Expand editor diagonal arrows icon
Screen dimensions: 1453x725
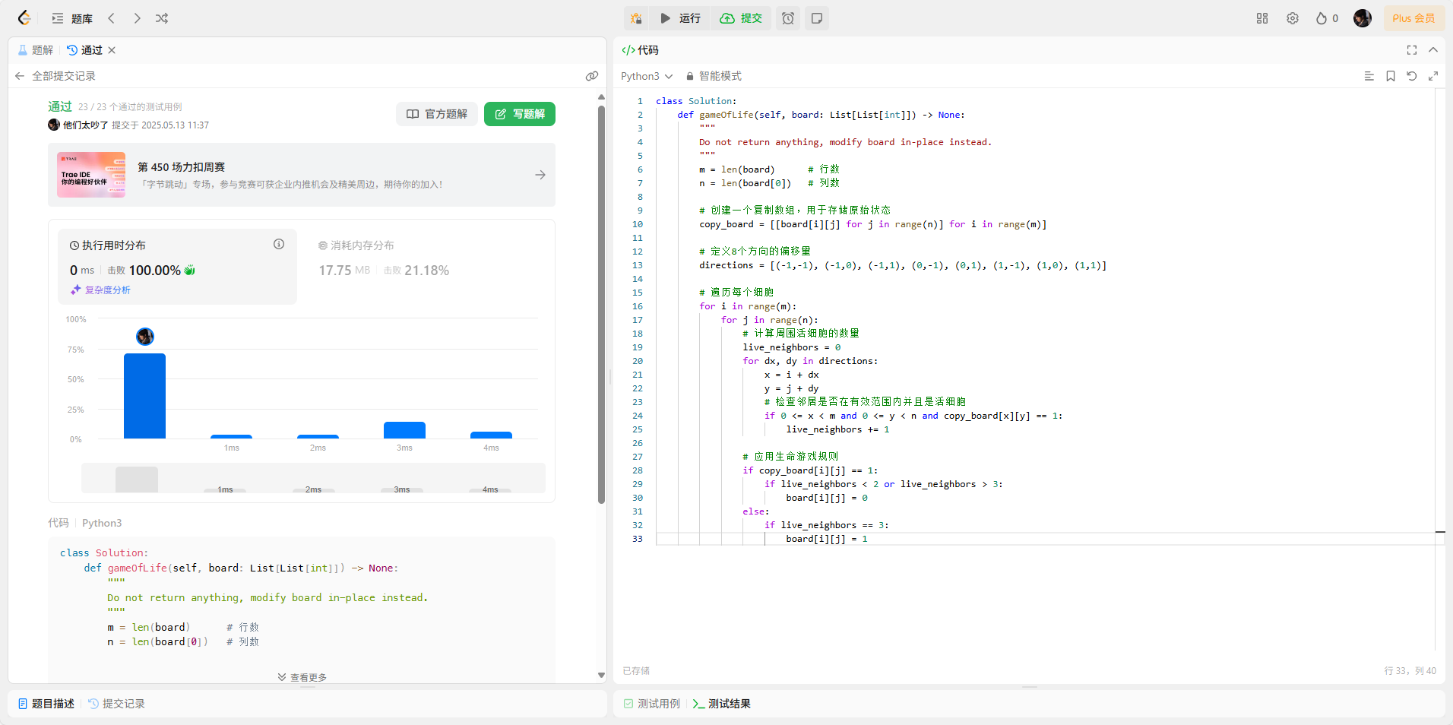(1433, 76)
